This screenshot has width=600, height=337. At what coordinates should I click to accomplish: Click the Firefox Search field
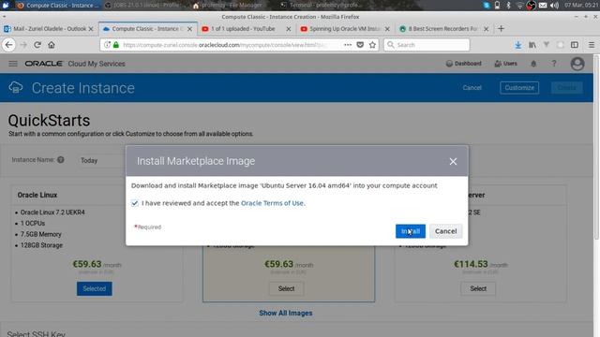click(x=427, y=45)
